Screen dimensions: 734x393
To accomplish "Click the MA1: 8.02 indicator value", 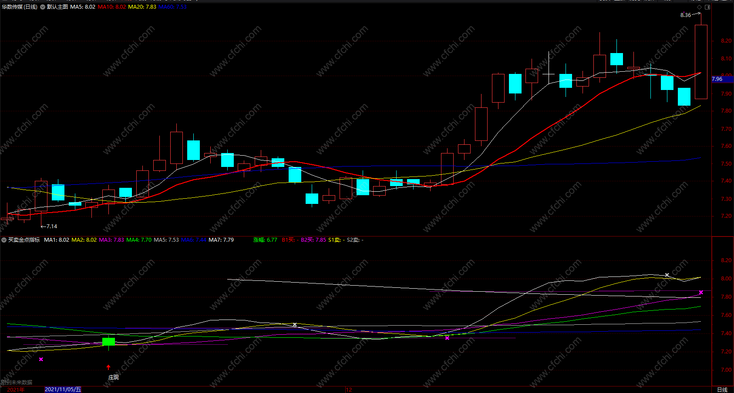I will [x=57, y=240].
